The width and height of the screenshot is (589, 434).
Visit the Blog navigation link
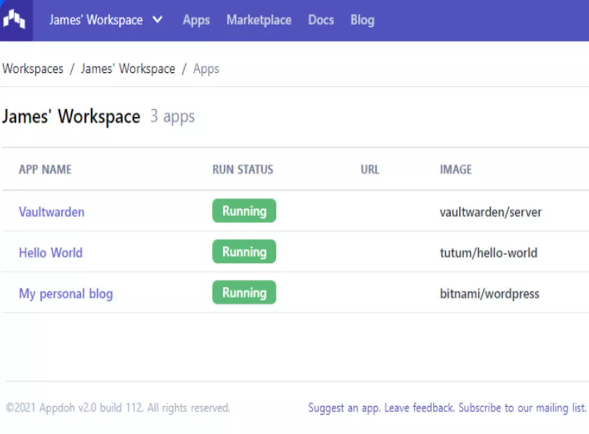point(362,20)
